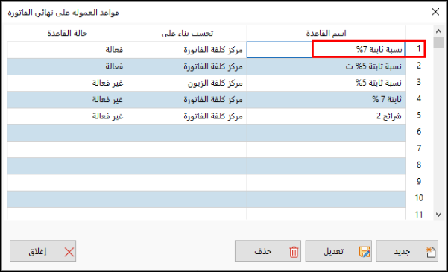Click the pencil save icon on تعديل
Viewport: 448px width, 272px height.
point(365,252)
